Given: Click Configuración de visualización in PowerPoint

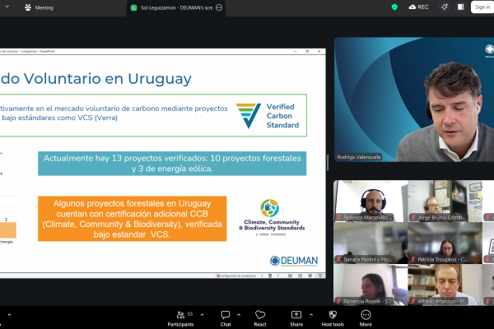Looking at the screenshot, I should coord(235,276).
